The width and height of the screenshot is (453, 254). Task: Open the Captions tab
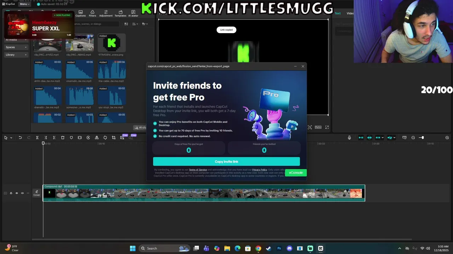pos(80,13)
